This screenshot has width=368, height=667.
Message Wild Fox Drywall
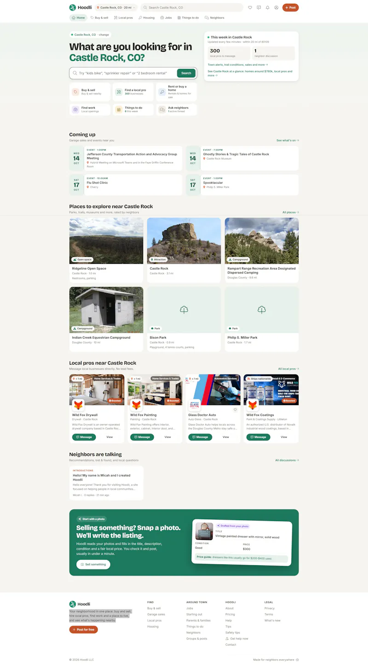click(x=84, y=437)
